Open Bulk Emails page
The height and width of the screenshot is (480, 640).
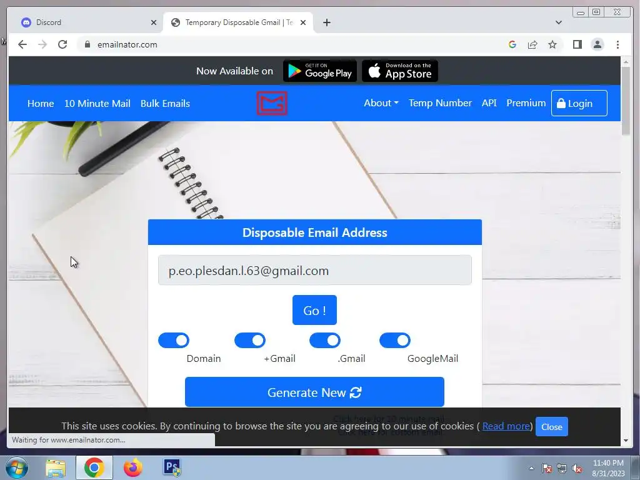[x=165, y=103]
